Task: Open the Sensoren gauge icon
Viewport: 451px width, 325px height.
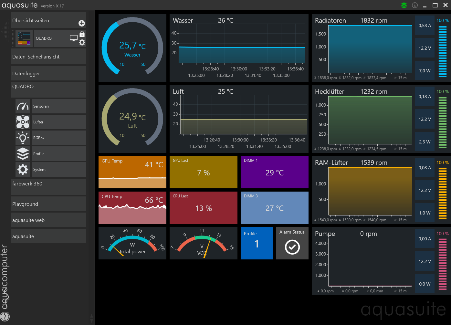Action: (23, 106)
